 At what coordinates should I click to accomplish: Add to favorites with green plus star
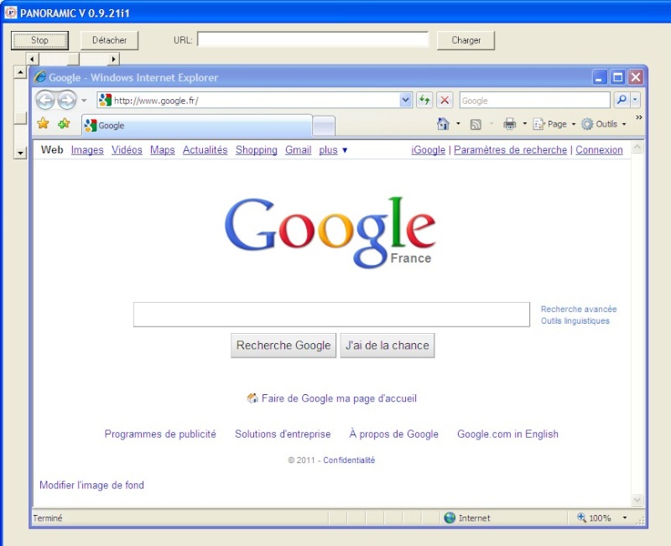click(64, 123)
